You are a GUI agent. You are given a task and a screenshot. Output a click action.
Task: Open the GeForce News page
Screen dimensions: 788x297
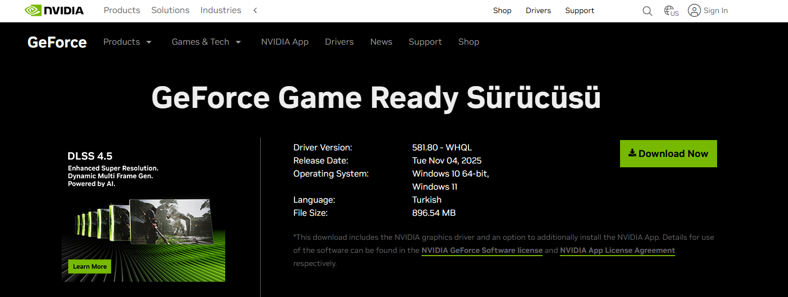[x=381, y=42]
